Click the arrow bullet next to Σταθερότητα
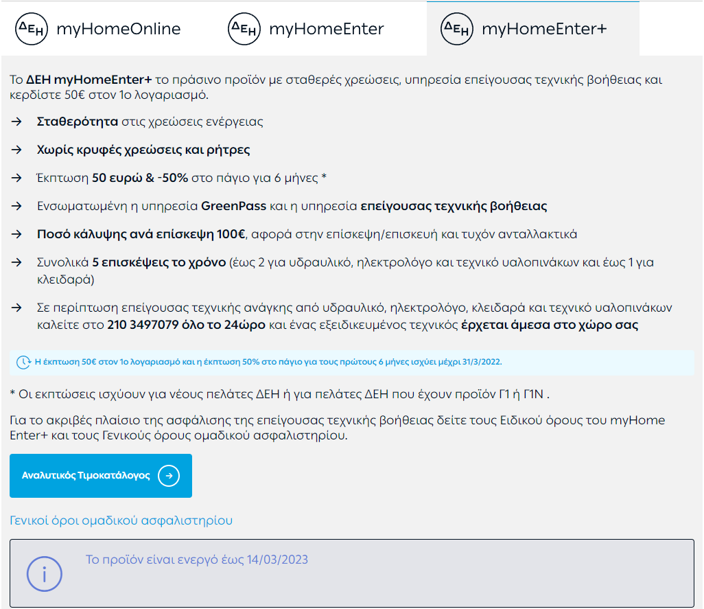704x609 pixels. (16, 122)
